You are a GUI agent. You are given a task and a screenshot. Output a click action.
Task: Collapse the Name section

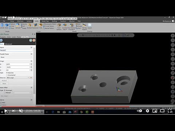pos(31,47)
